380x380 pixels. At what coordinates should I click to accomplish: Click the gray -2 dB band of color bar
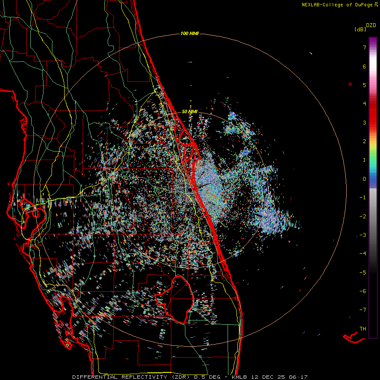[373, 217]
